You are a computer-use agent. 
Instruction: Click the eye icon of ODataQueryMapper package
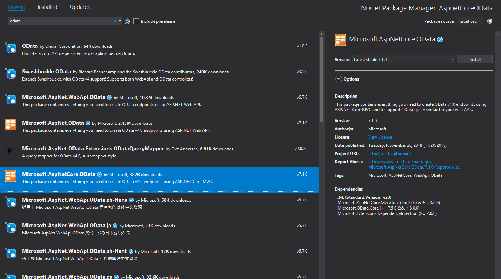[x=11, y=151]
